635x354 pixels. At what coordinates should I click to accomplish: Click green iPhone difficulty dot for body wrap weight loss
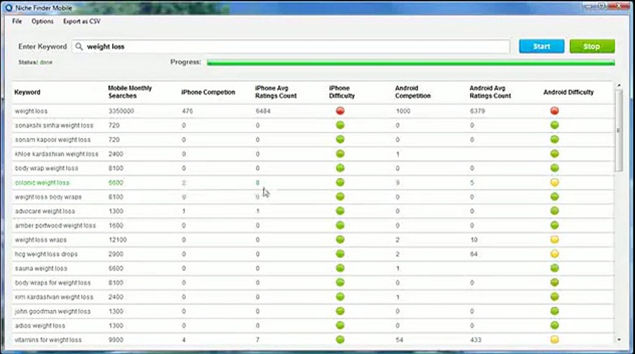click(340, 168)
